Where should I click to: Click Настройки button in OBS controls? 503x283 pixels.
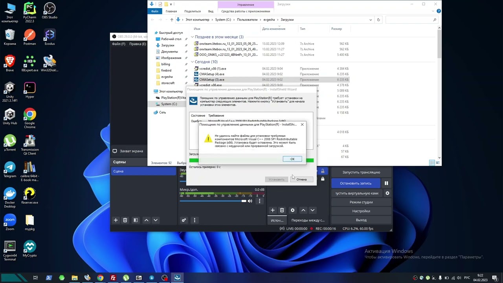click(361, 211)
